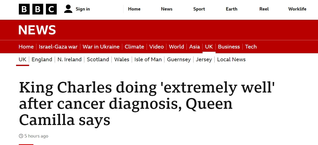Viewport: 318px width, 145px height.
Task: Open the Sport section in top navigation
Action: (x=199, y=9)
